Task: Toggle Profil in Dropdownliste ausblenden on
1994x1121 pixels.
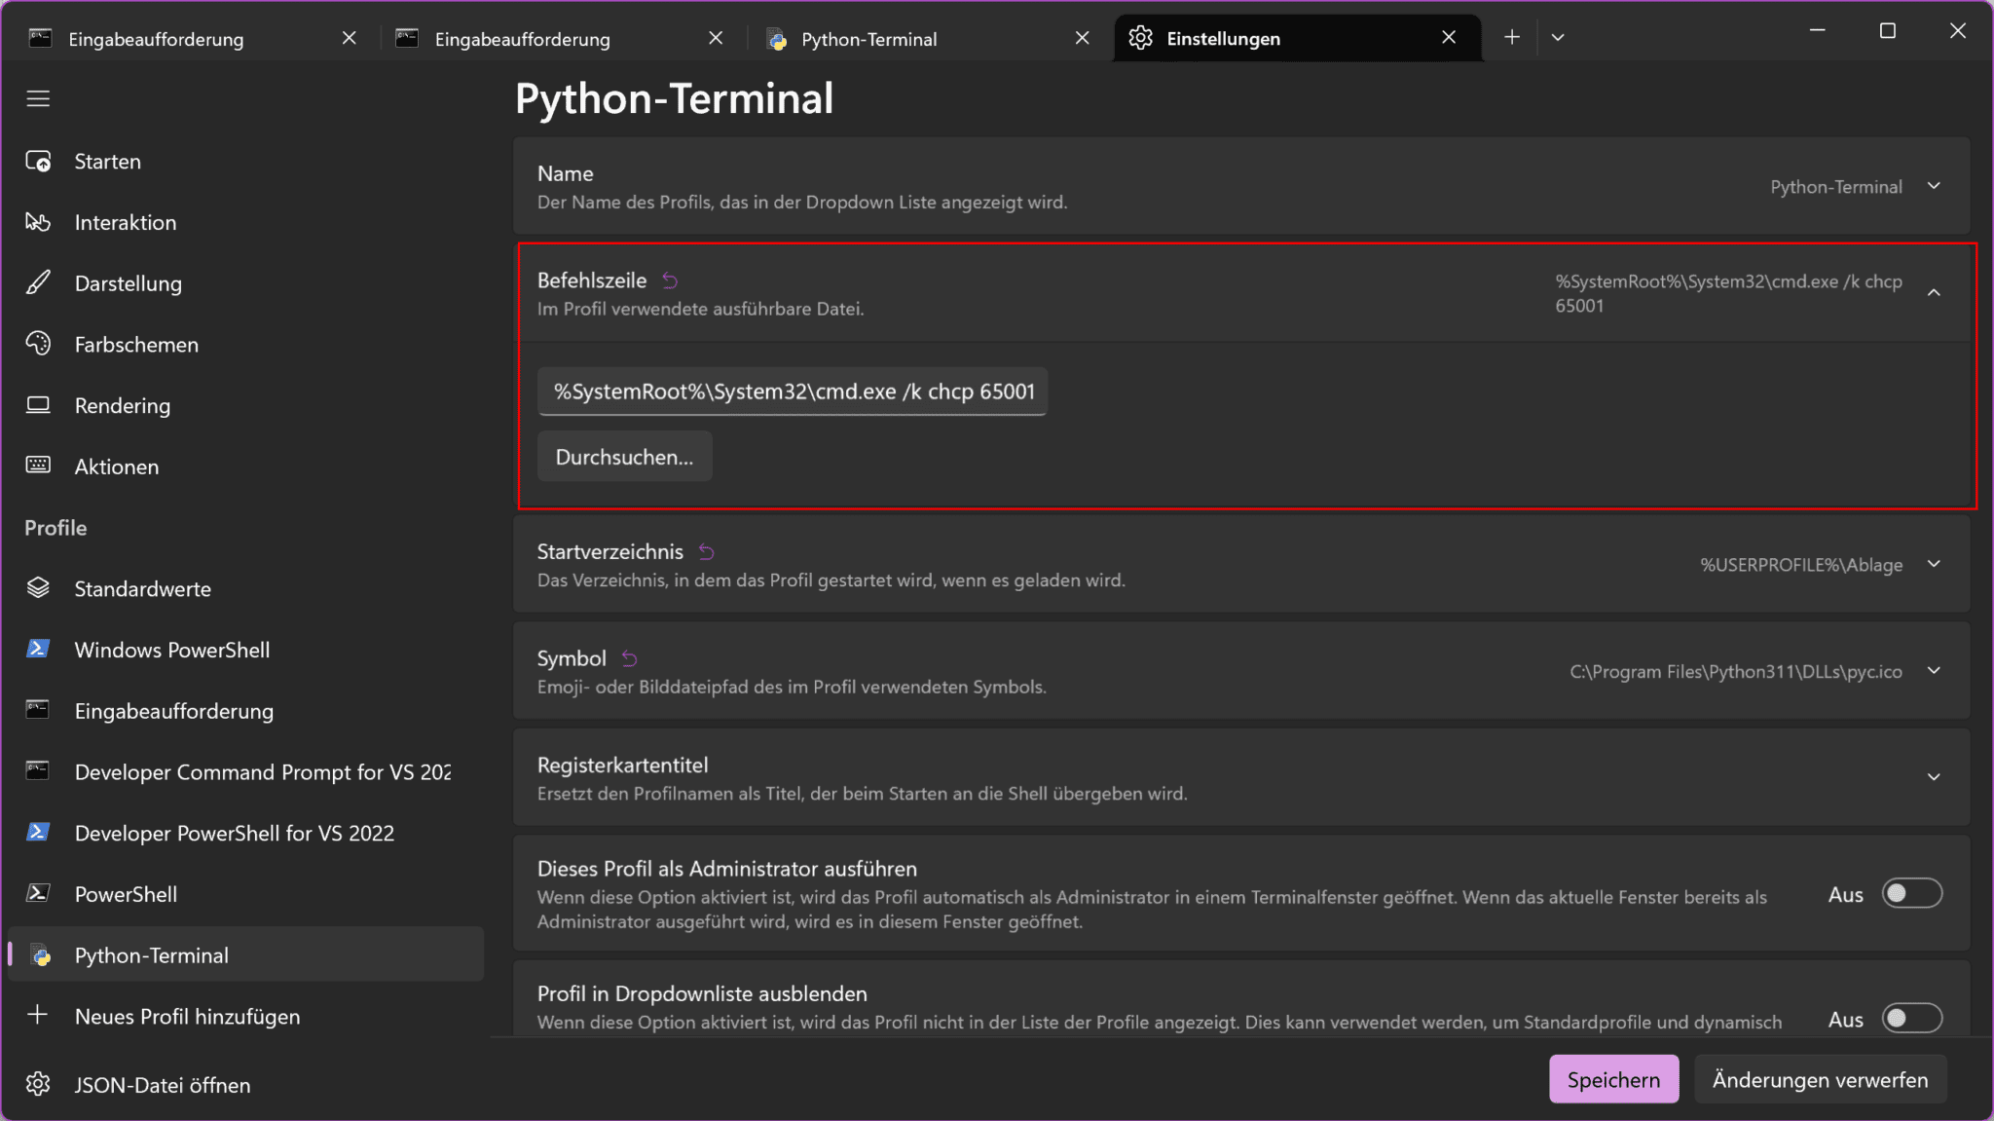Action: pos(1910,1018)
